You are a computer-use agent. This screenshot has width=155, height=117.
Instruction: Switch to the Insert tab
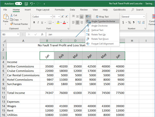[x=28, y=10]
